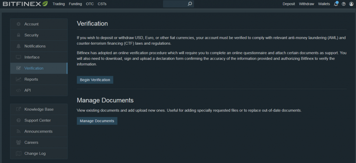Select Security in sidebar
Viewport: 356px width, 163px height.
pyautogui.click(x=39, y=35)
